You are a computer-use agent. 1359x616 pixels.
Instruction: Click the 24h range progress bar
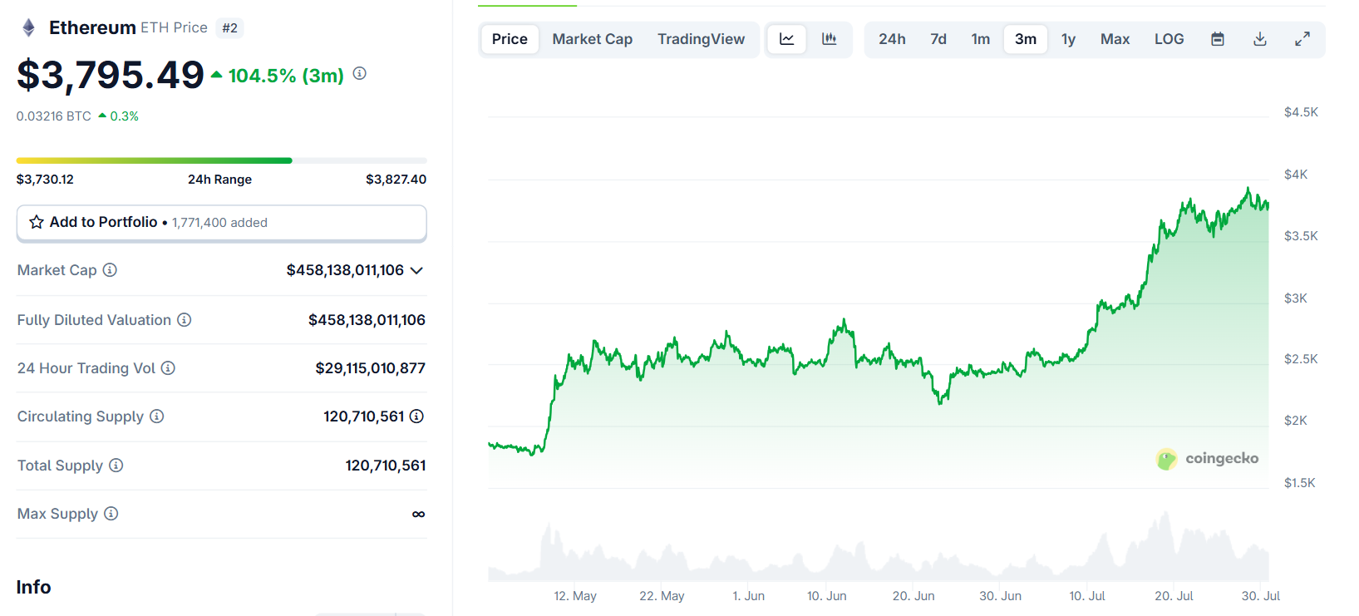coord(222,160)
